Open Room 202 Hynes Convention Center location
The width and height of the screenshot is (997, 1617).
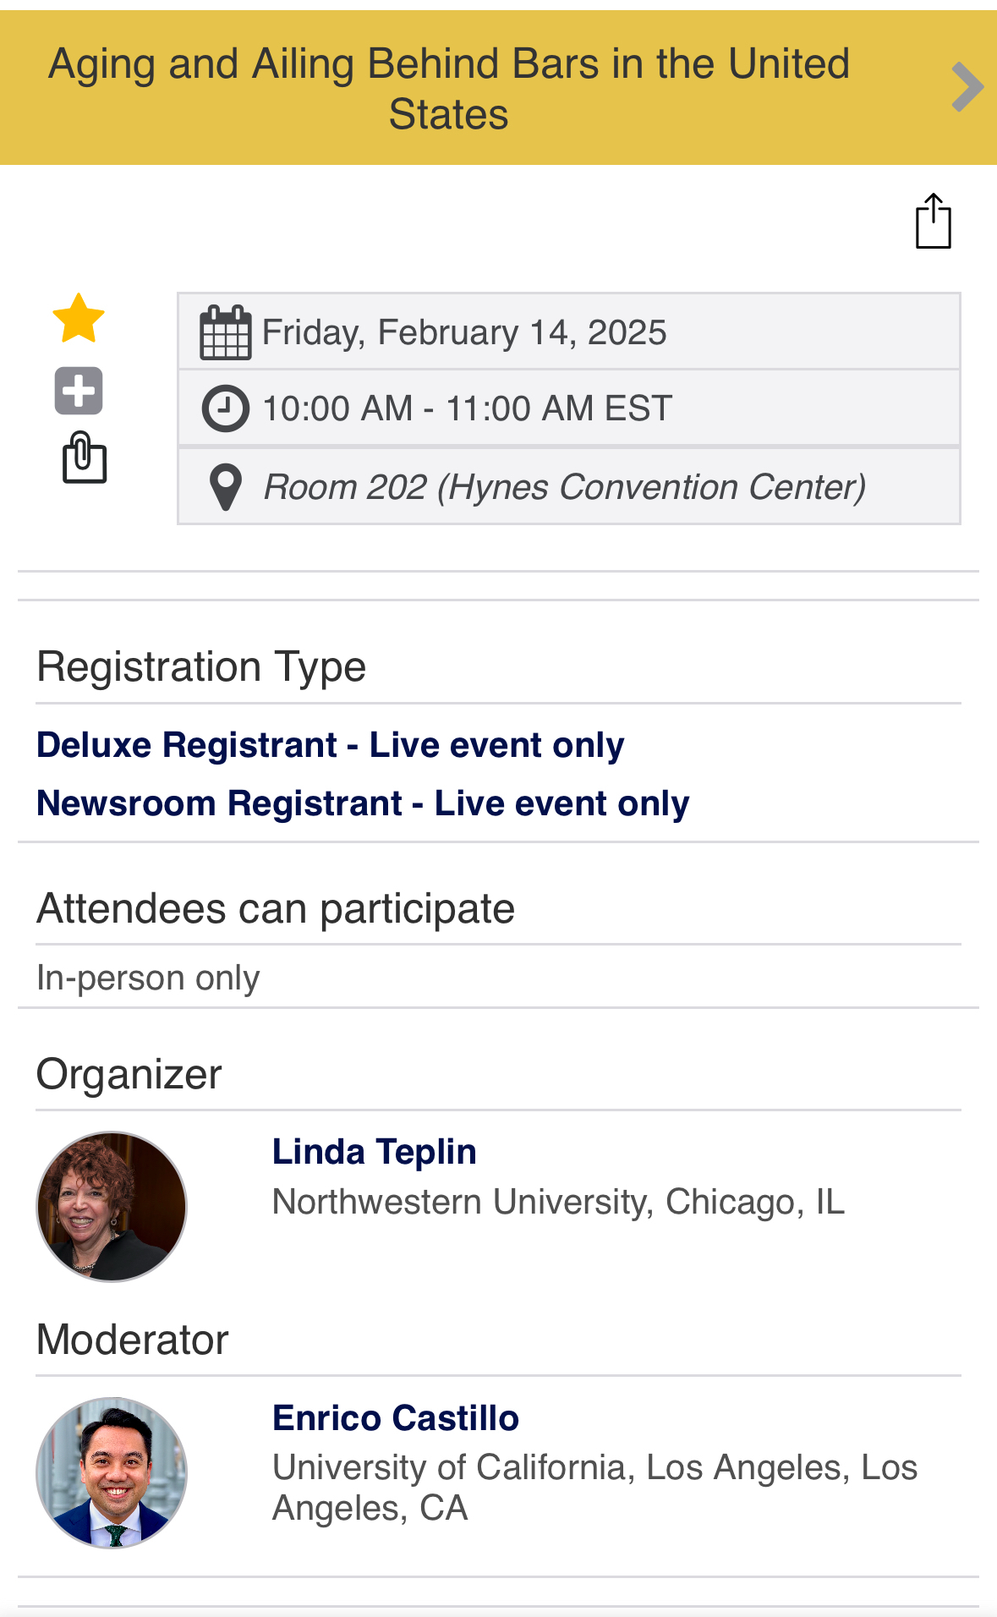564,487
